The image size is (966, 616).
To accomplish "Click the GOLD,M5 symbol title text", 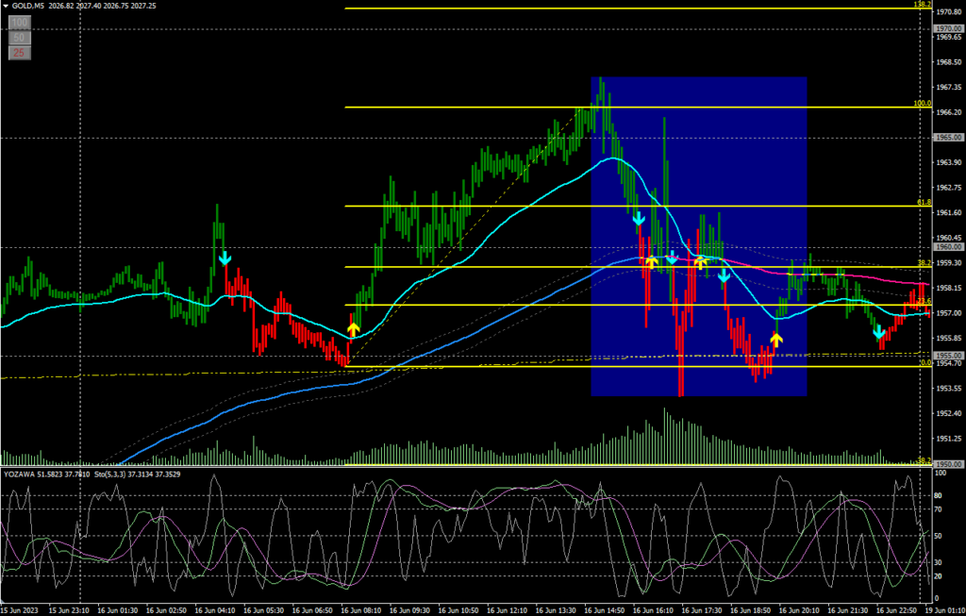I will 27,6.
